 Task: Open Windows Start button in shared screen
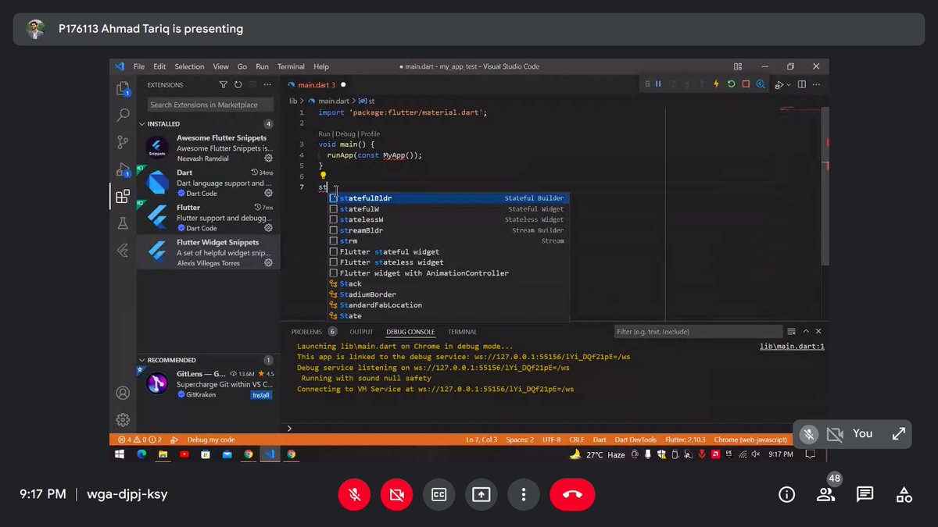[120, 454]
